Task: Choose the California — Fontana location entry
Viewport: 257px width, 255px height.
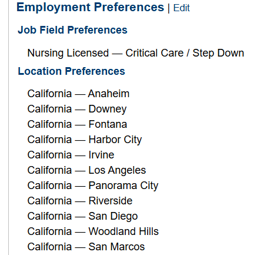Action: click(x=77, y=124)
